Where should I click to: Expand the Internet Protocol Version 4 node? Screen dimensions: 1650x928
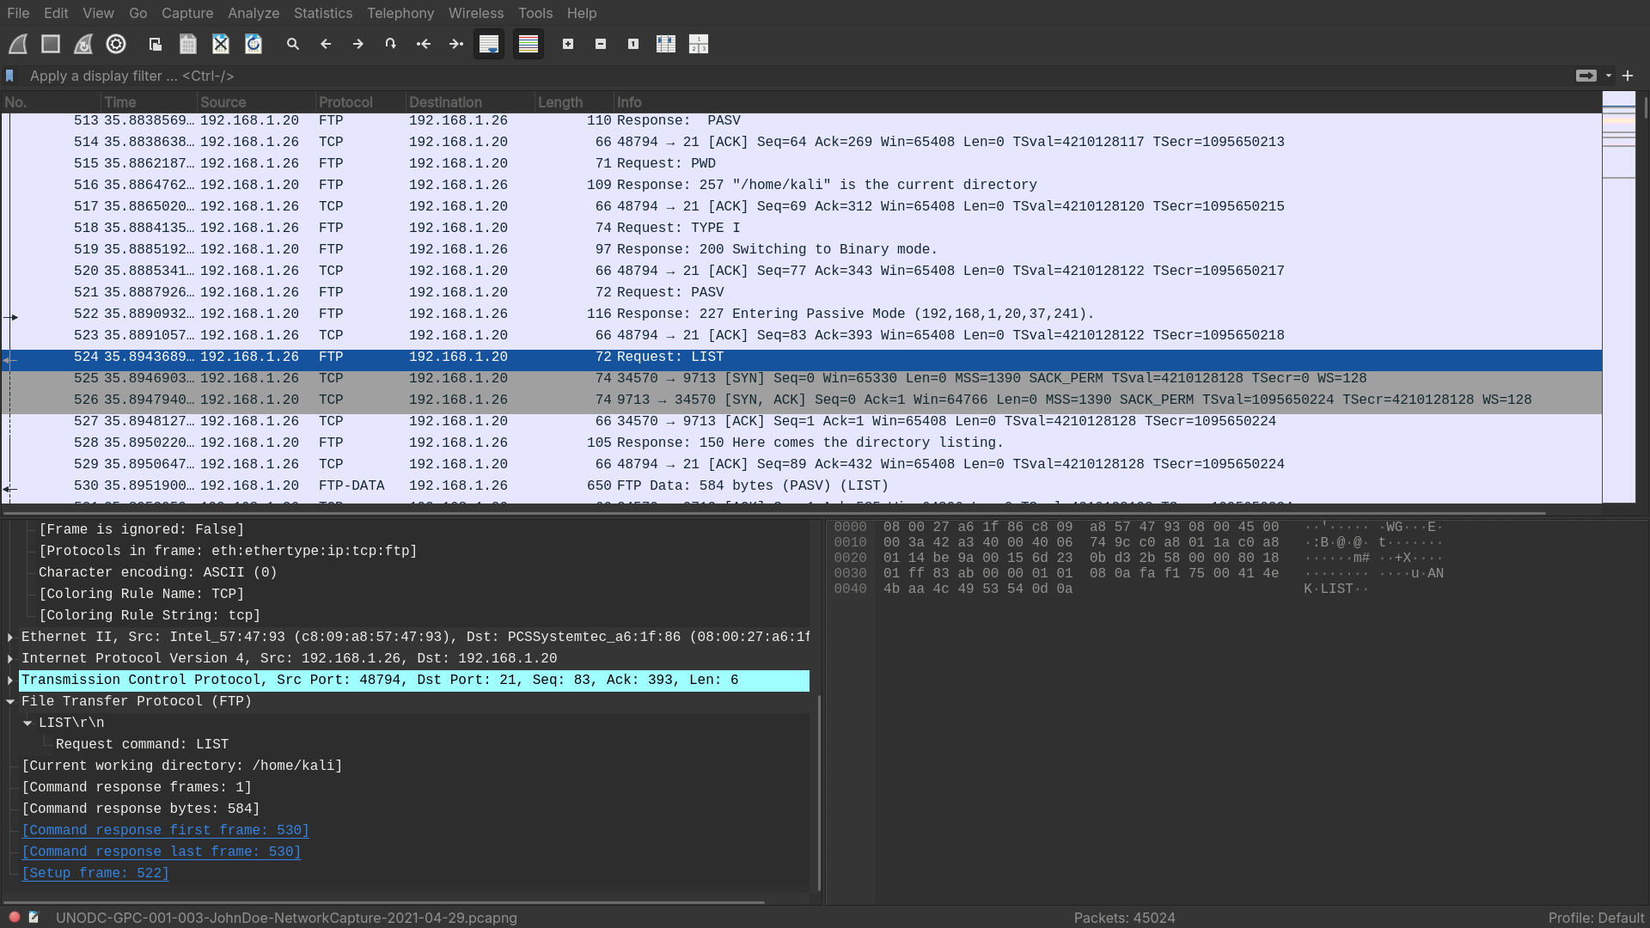coord(10,658)
